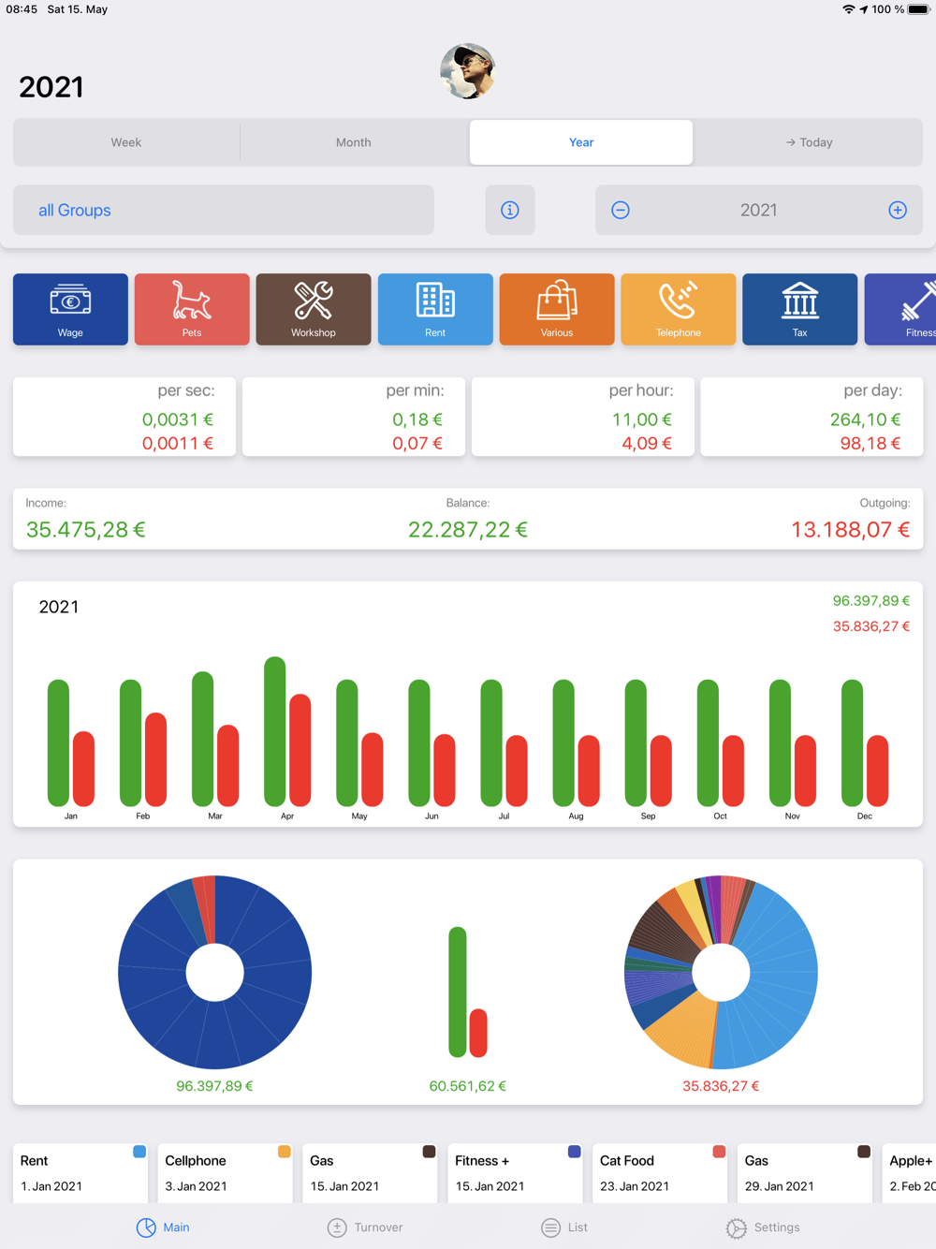The height and width of the screenshot is (1249, 936).
Task: Open the Rent 1. Jan 2021 entry
Action: click(x=80, y=1173)
